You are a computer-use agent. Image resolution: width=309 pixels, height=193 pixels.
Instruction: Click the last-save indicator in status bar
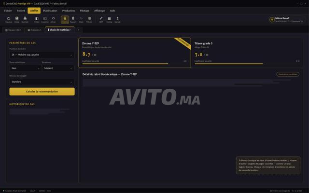tap(286, 191)
